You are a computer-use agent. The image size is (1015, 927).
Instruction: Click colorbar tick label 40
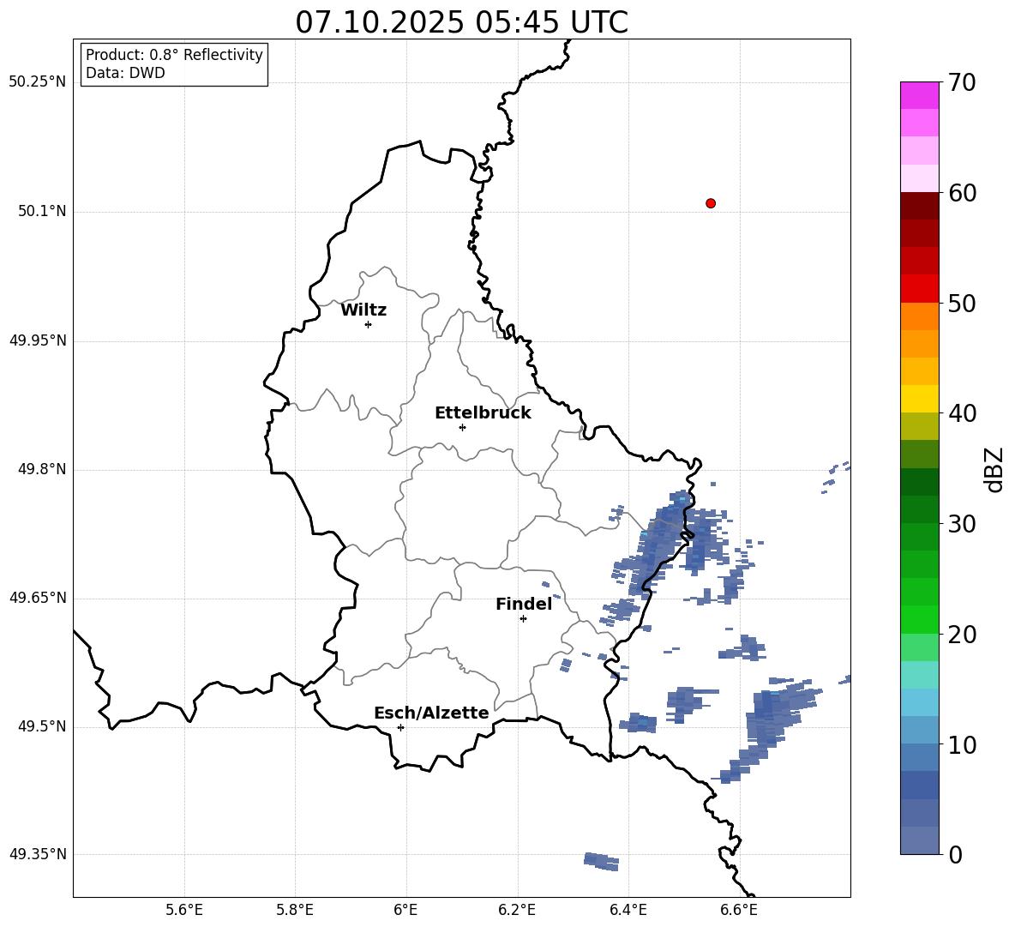coord(962,413)
